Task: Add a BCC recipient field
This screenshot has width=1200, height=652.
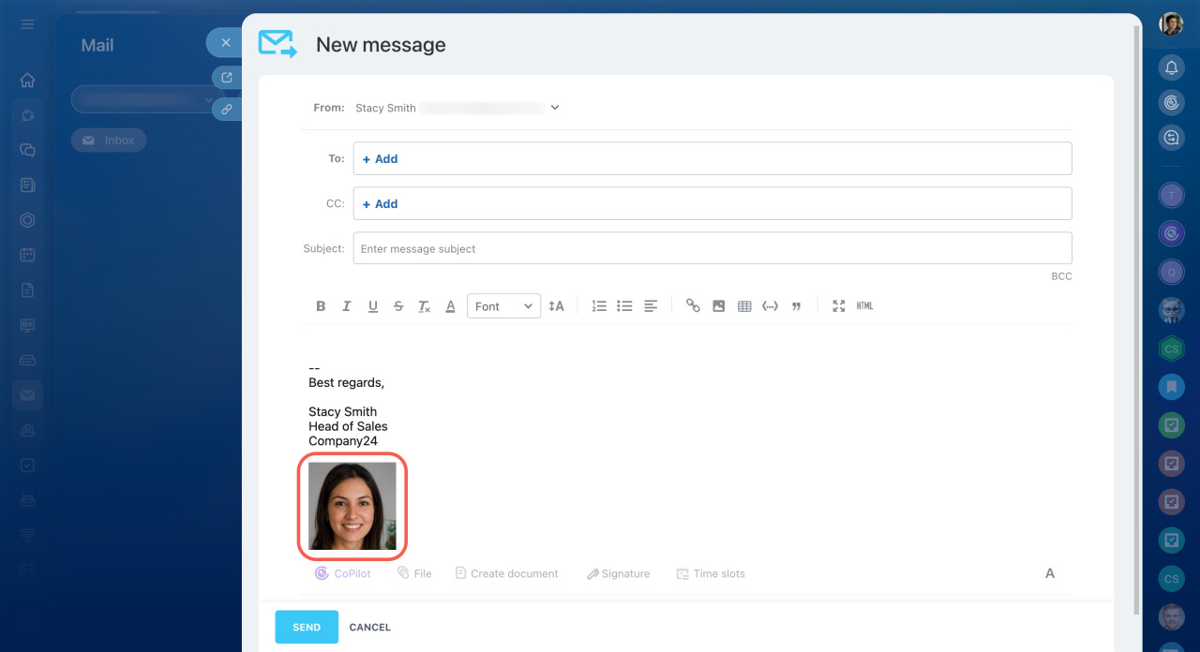Action: 1061,276
